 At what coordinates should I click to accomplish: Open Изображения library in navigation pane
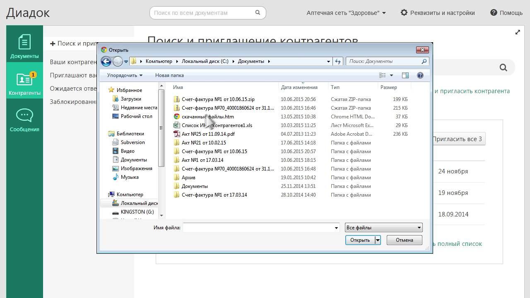pos(132,168)
